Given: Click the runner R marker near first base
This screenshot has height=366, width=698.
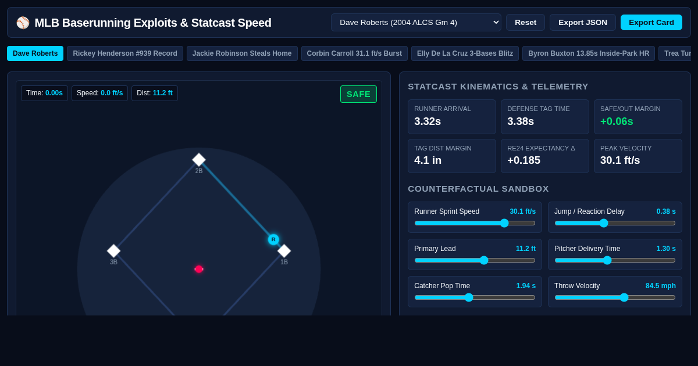Looking at the screenshot, I should click(x=273, y=239).
